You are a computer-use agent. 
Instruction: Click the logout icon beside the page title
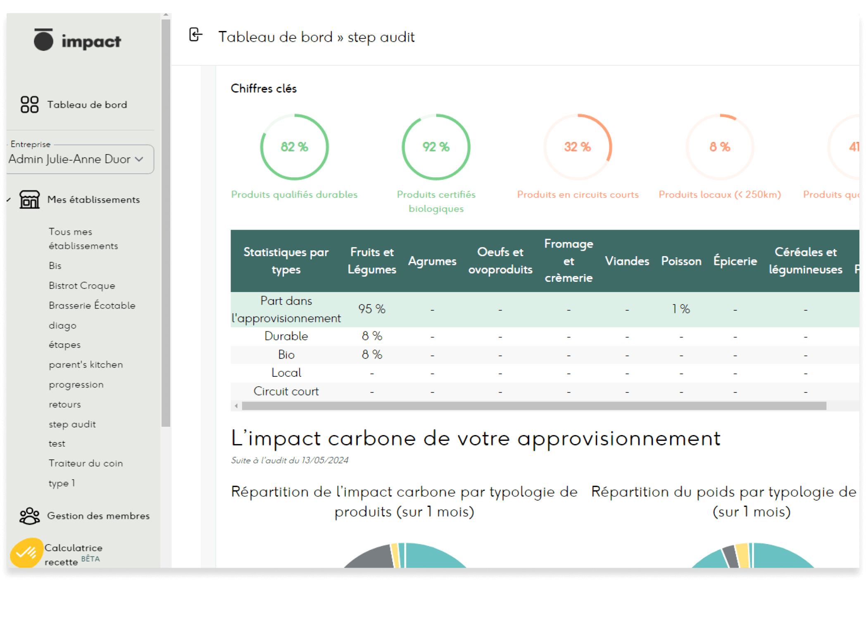pos(195,35)
